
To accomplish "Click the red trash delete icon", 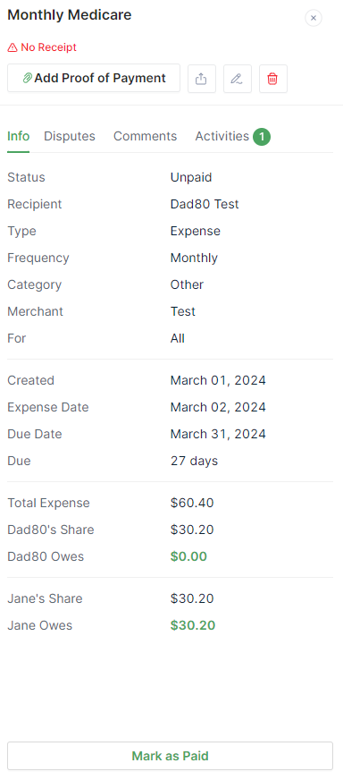I will (273, 79).
